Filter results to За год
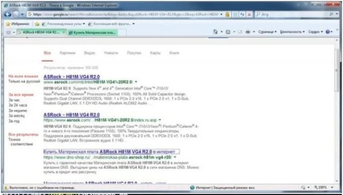Viewport: 343px width, 195px height. (14, 121)
